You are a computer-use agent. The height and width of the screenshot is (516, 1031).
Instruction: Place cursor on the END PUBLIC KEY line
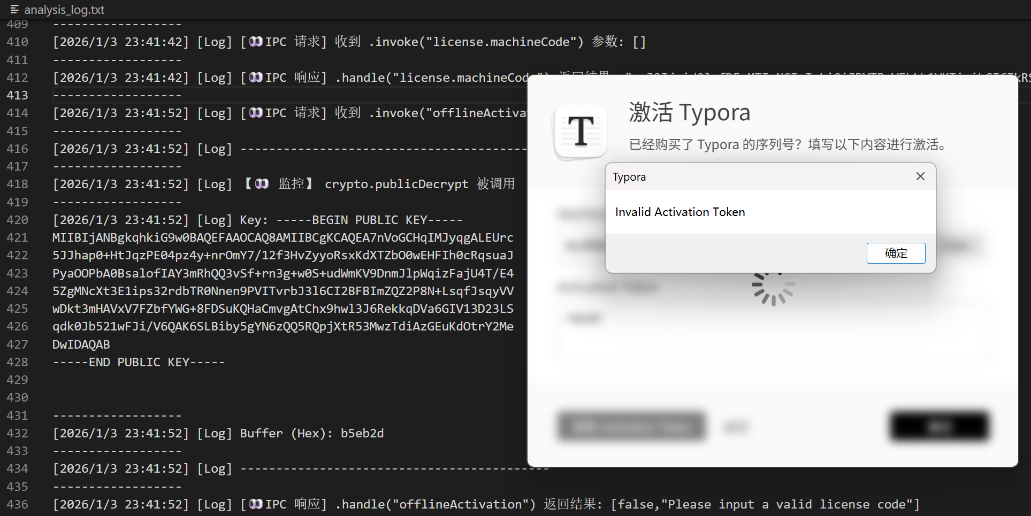139,362
